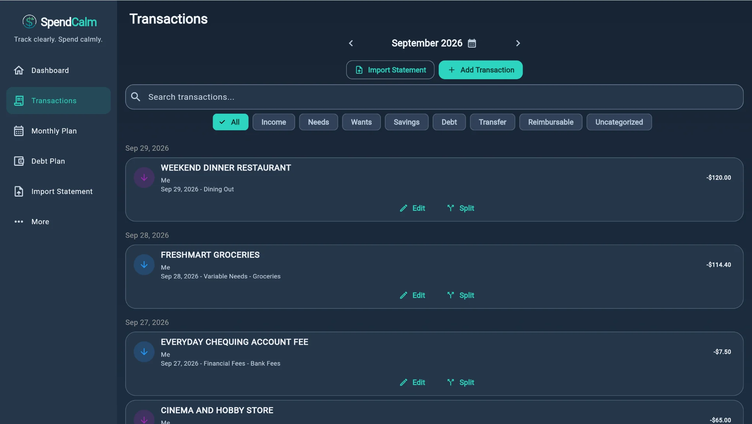
Task: Filter transactions by Debt
Action: point(449,122)
